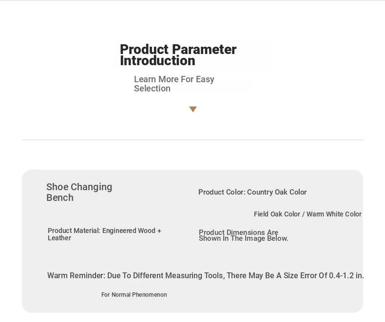Image resolution: width=385 pixels, height=322 pixels.
Task: Click the "Shoe Changing Bench" title
Action: 79,192
